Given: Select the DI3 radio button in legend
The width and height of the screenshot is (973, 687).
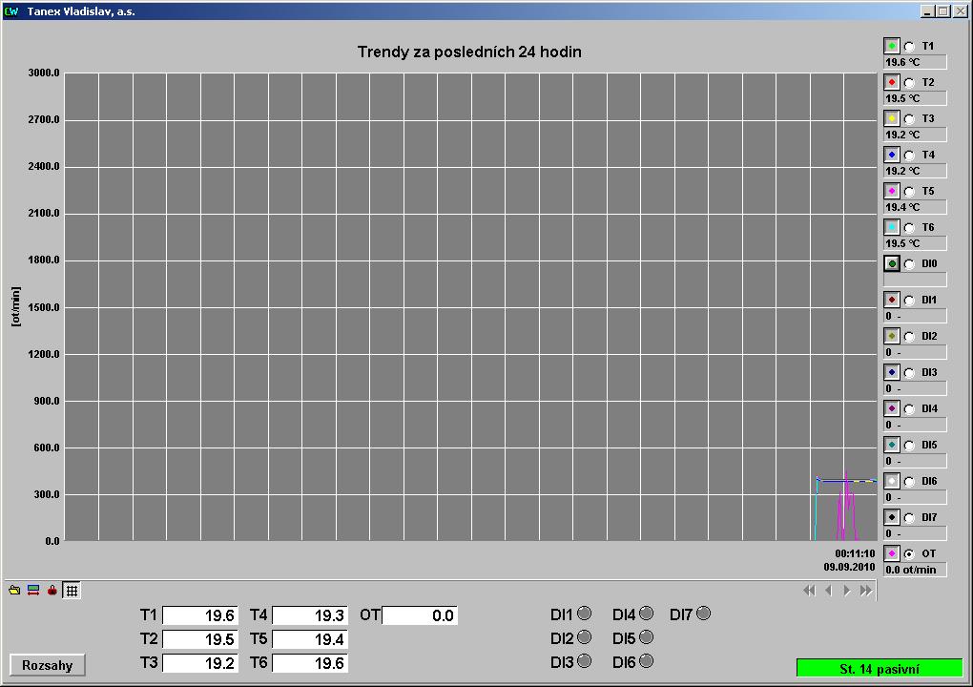Looking at the screenshot, I should (909, 372).
